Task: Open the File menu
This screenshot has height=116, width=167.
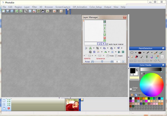Action: pyautogui.click(x=4, y=7)
